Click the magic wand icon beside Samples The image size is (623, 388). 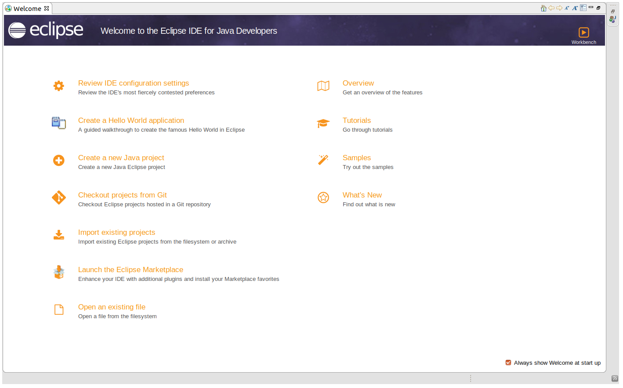pyautogui.click(x=323, y=160)
